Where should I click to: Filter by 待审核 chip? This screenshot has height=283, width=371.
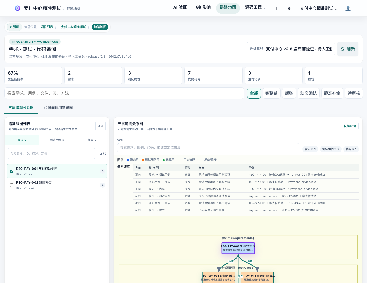(x=354, y=93)
